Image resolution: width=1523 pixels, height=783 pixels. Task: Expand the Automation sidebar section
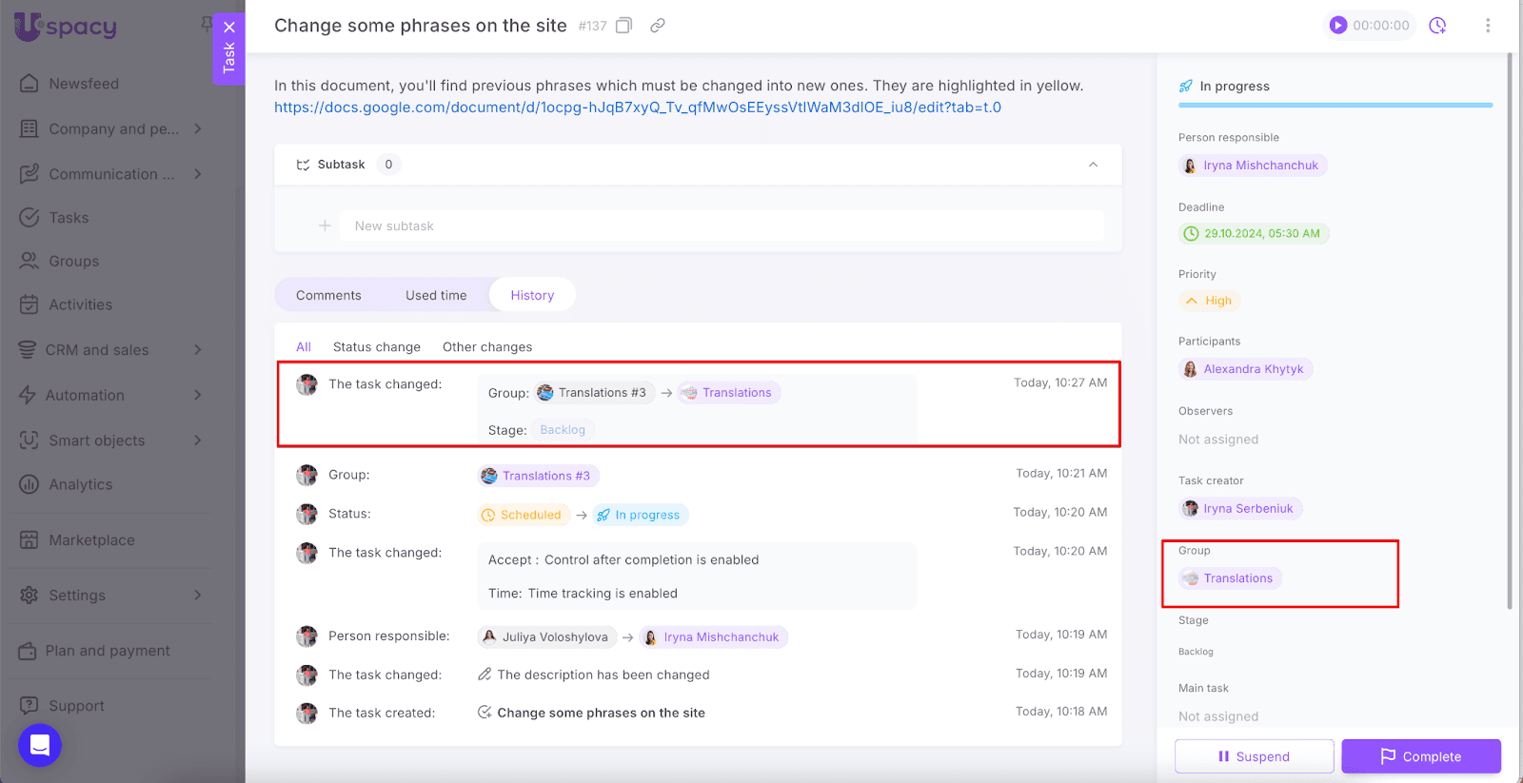[x=197, y=395]
